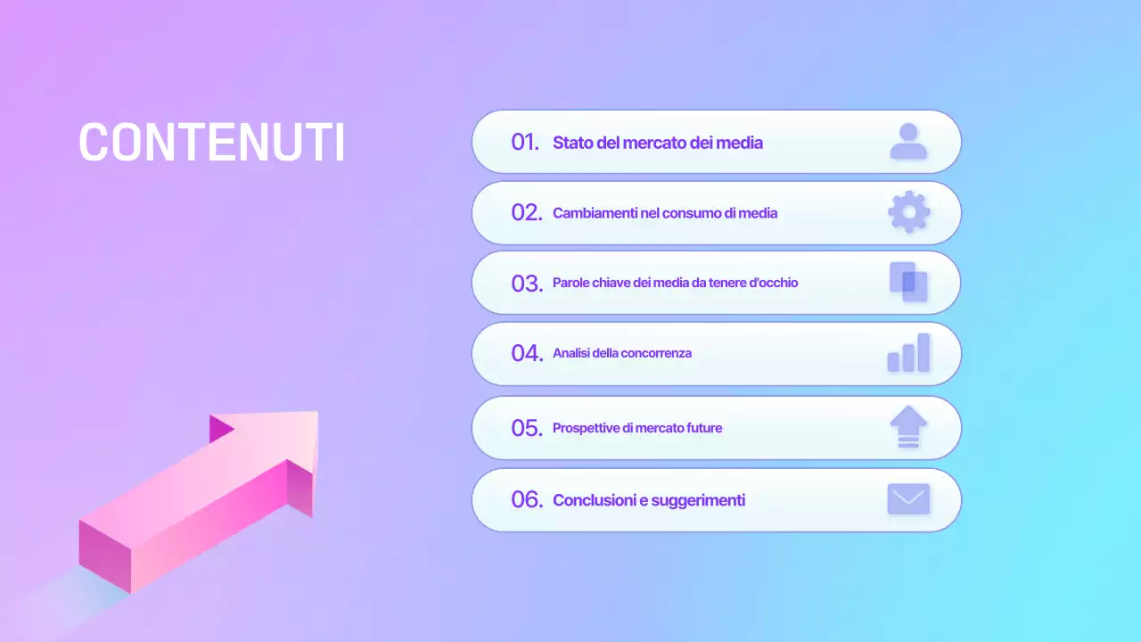The height and width of the screenshot is (642, 1141).
Task: Go to "Analisi della concorrenza"
Action: click(x=622, y=353)
